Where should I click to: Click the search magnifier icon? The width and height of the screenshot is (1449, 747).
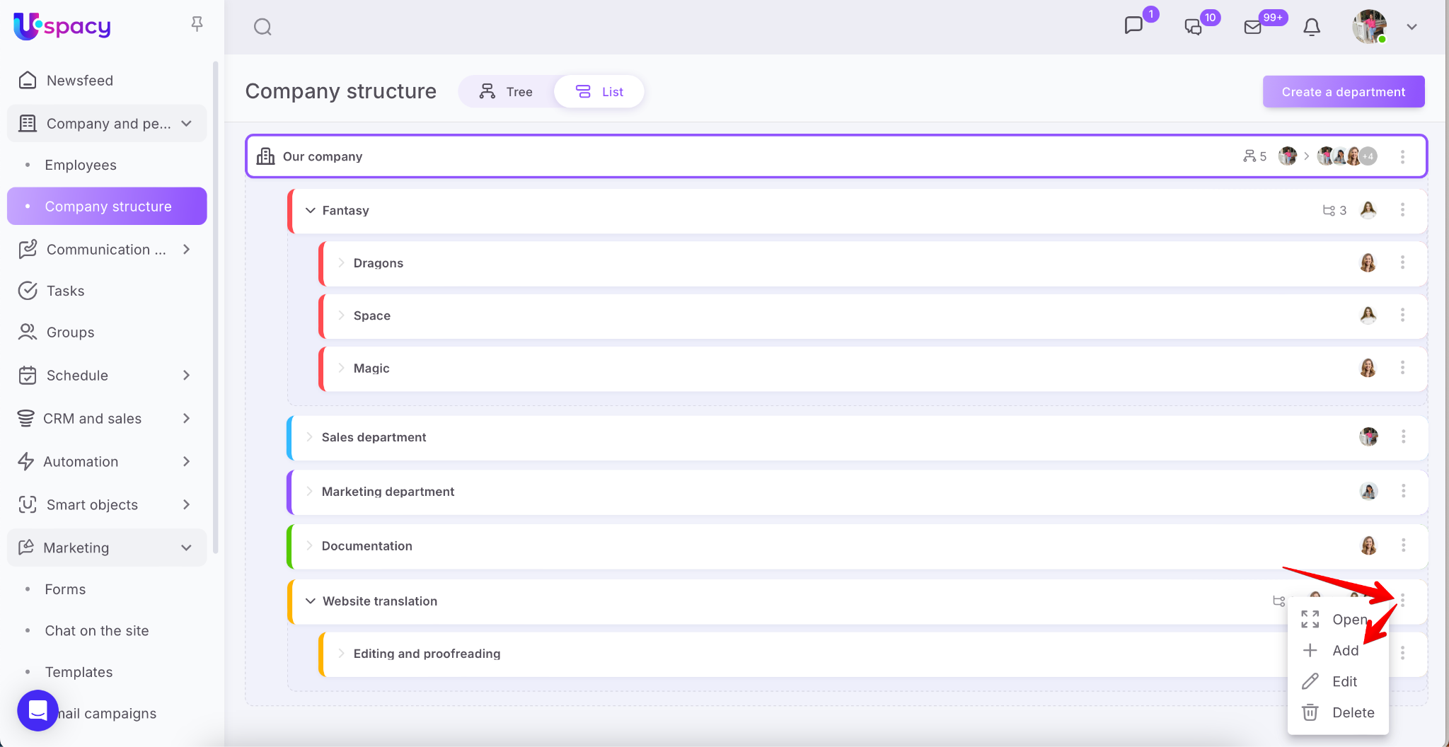(x=262, y=27)
